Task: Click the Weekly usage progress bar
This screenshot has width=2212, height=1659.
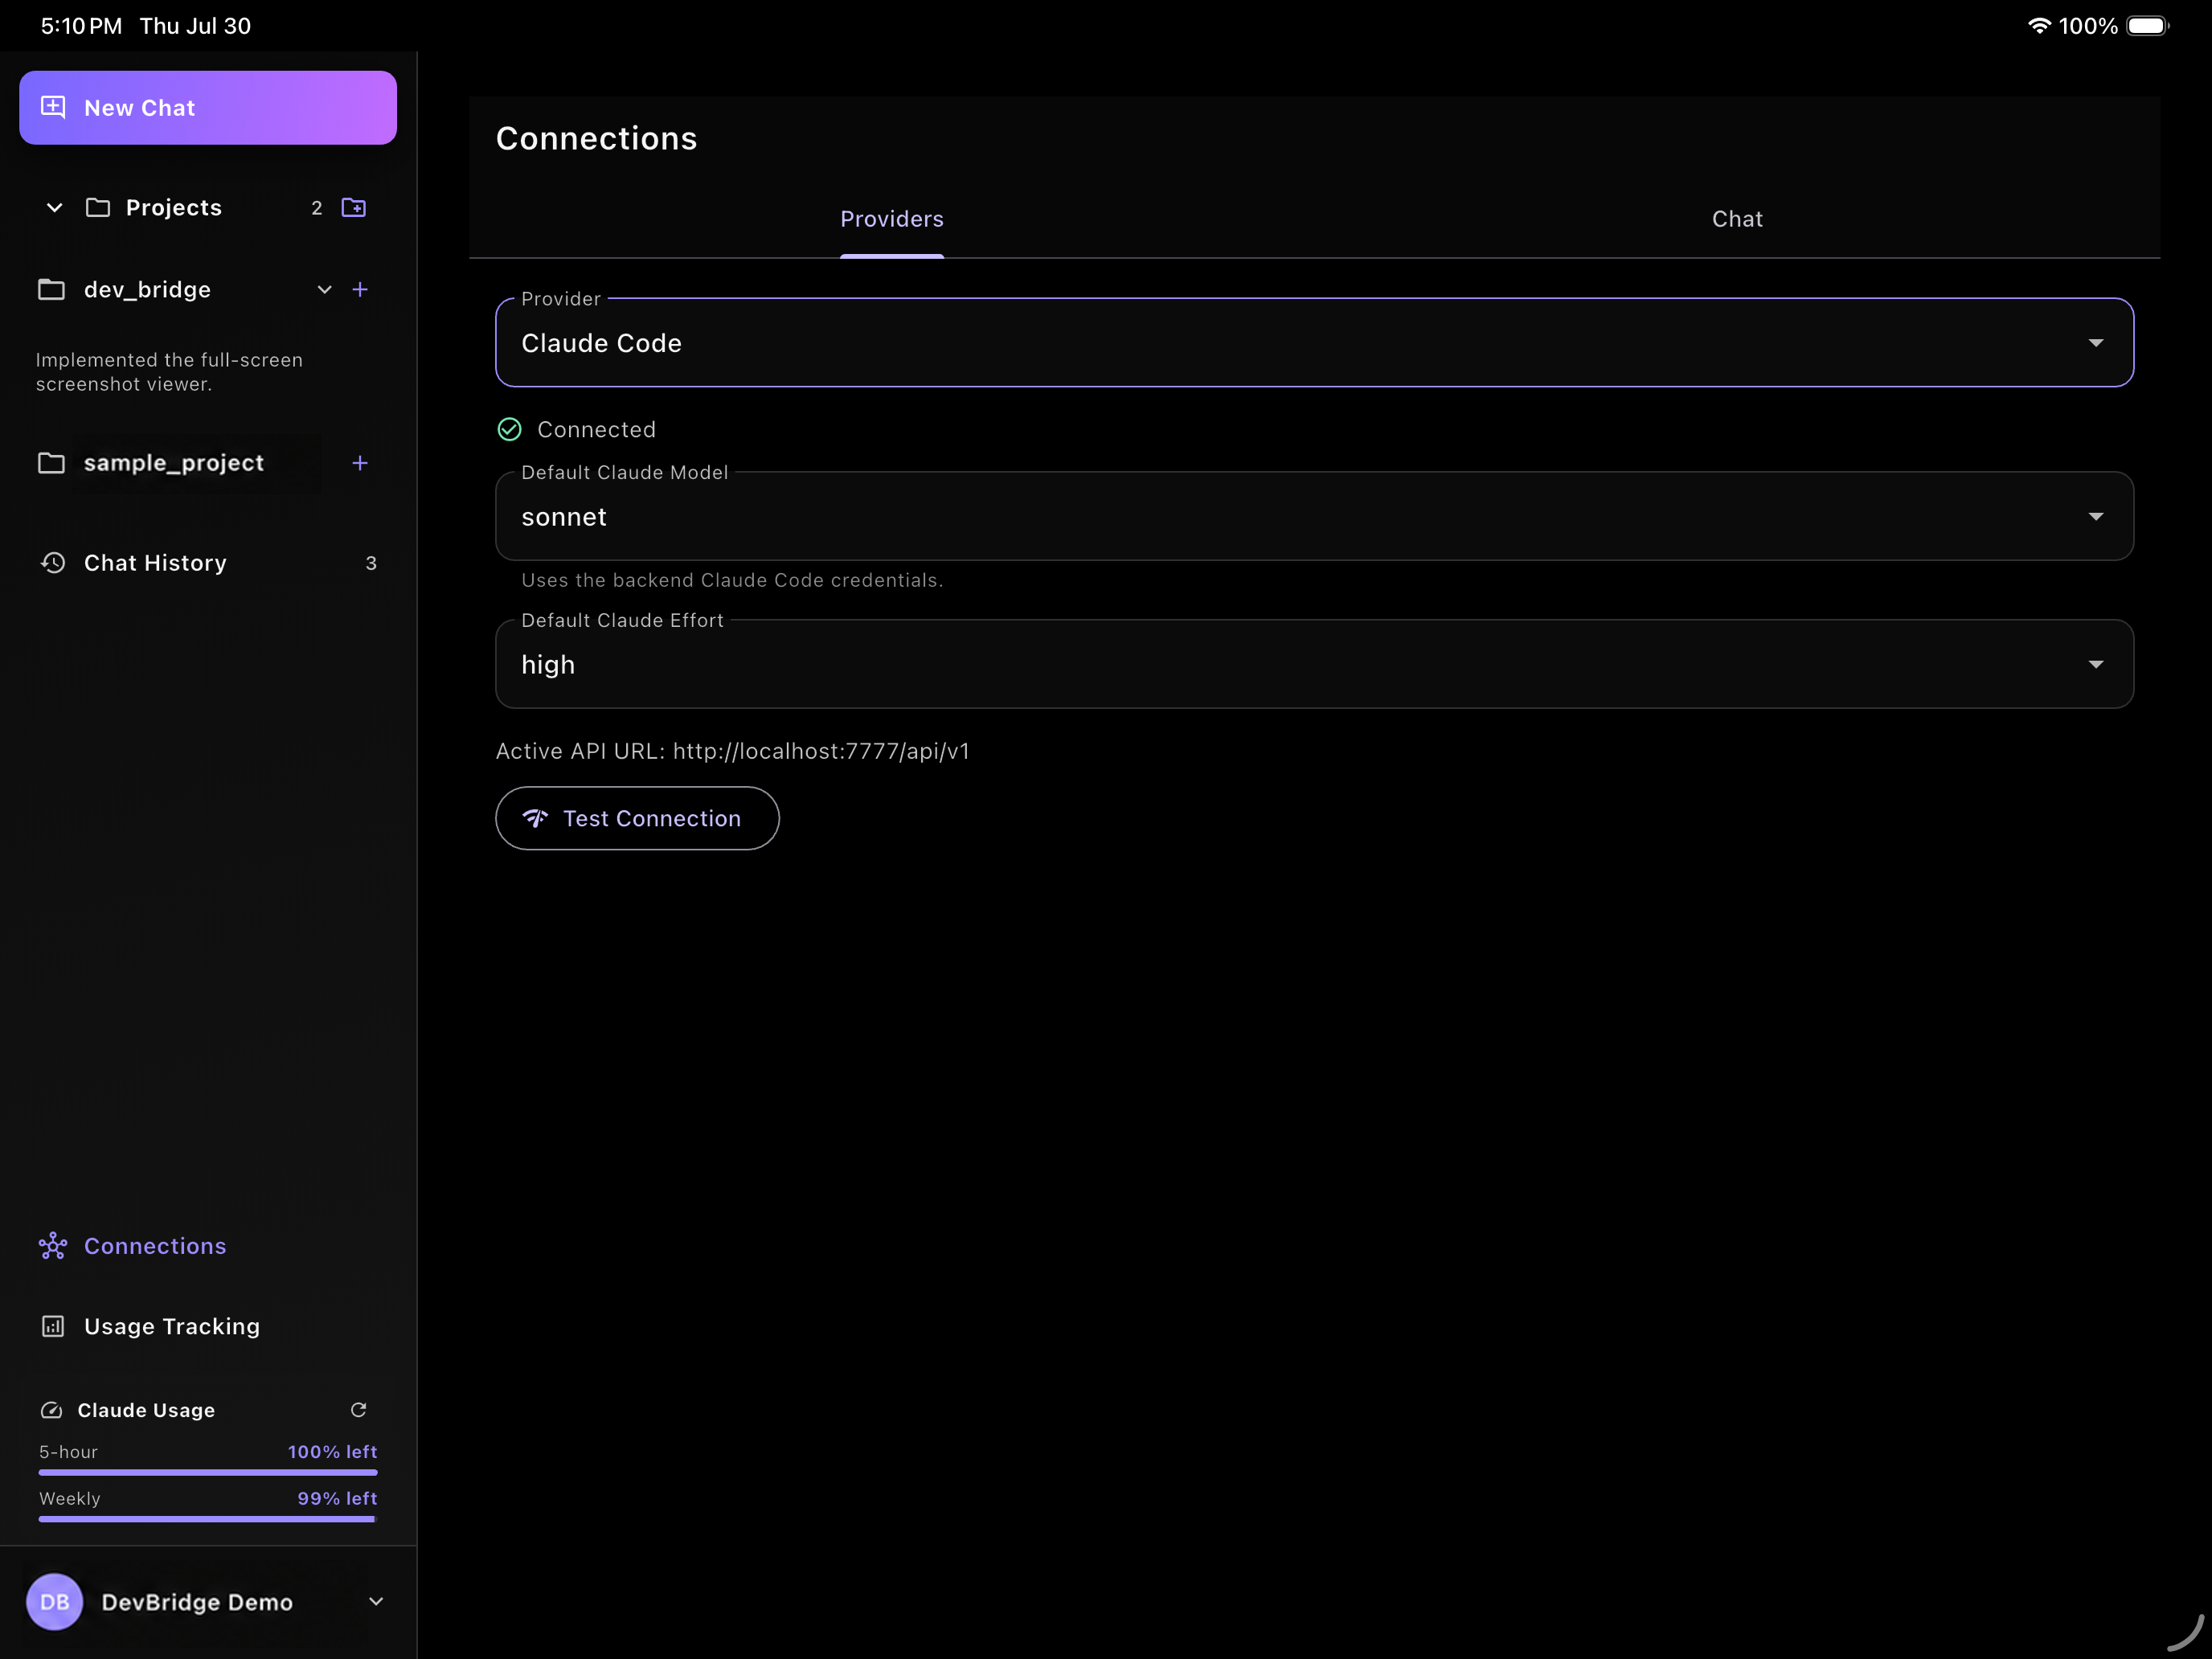Action: tap(208, 1519)
